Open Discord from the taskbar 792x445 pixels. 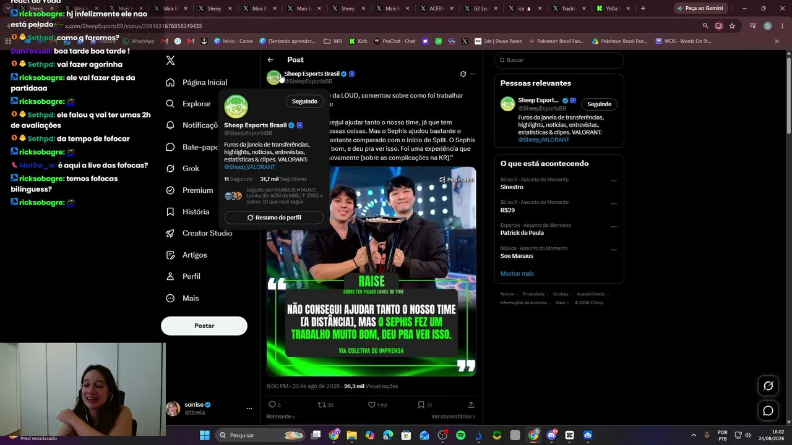pyautogui.click(x=551, y=435)
